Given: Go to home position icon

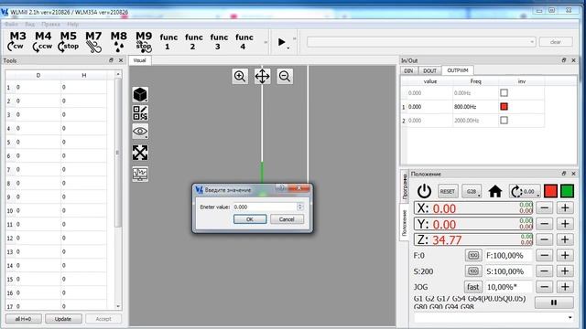Looking at the screenshot, I should (495, 191).
